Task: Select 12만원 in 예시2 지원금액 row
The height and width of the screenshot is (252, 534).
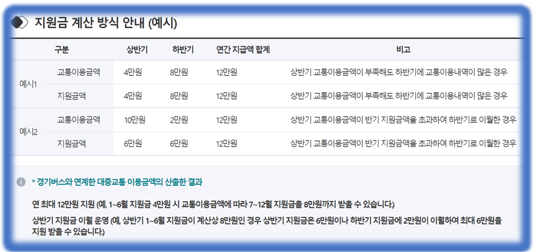Action: click(x=227, y=144)
